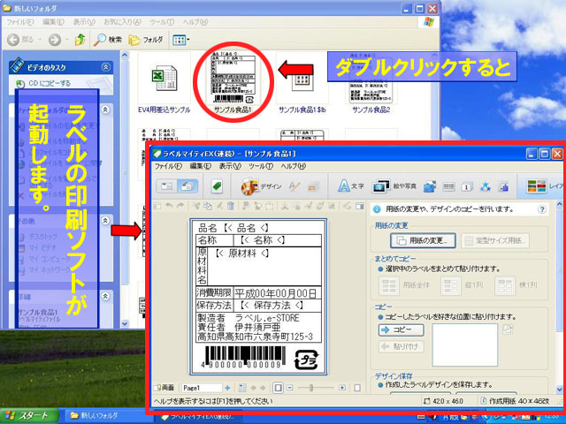Click the blue help question mark icon

pyautogui.click(x=542, y=209)
